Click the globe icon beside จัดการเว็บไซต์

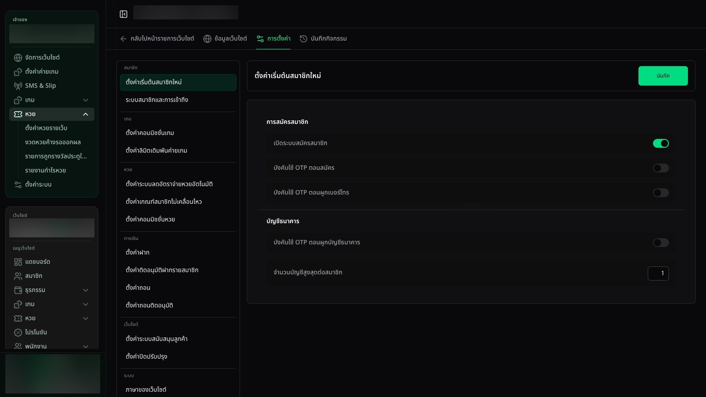18,58
